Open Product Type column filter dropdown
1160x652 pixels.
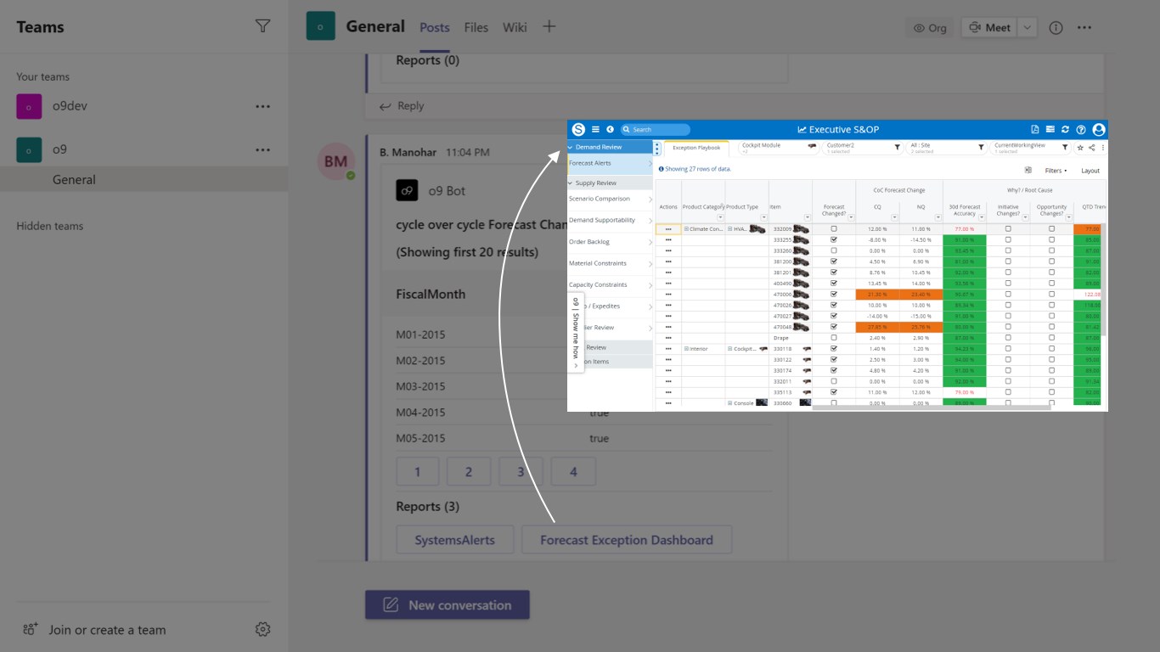tap(763, 217)
